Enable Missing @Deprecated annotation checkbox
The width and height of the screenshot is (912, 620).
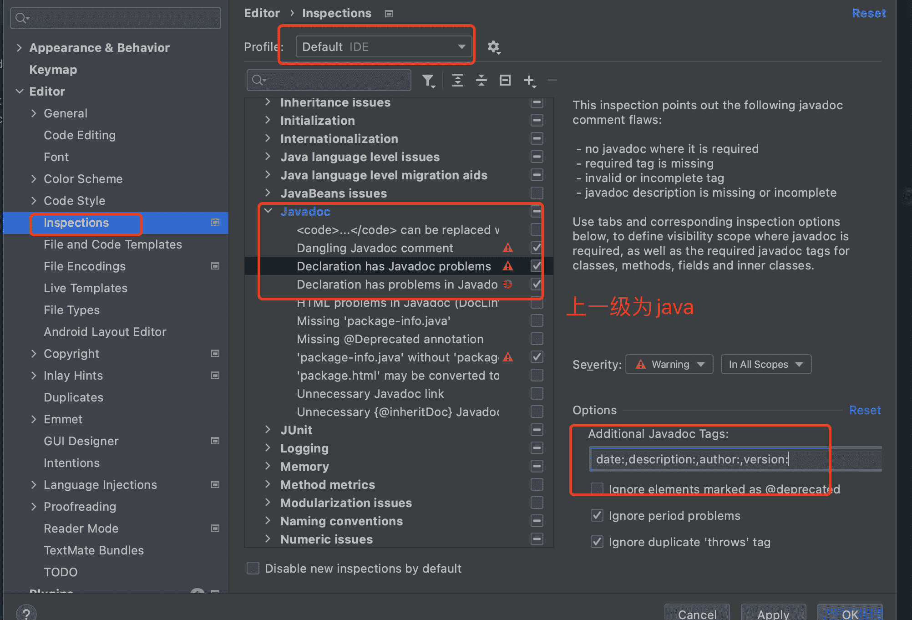tap(537, 339)
